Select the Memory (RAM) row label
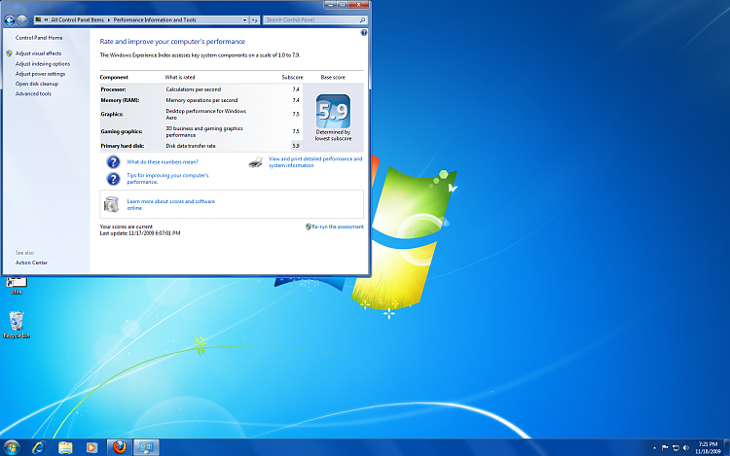730x456 pixels. pyautogui.click(x=120, y=100)
